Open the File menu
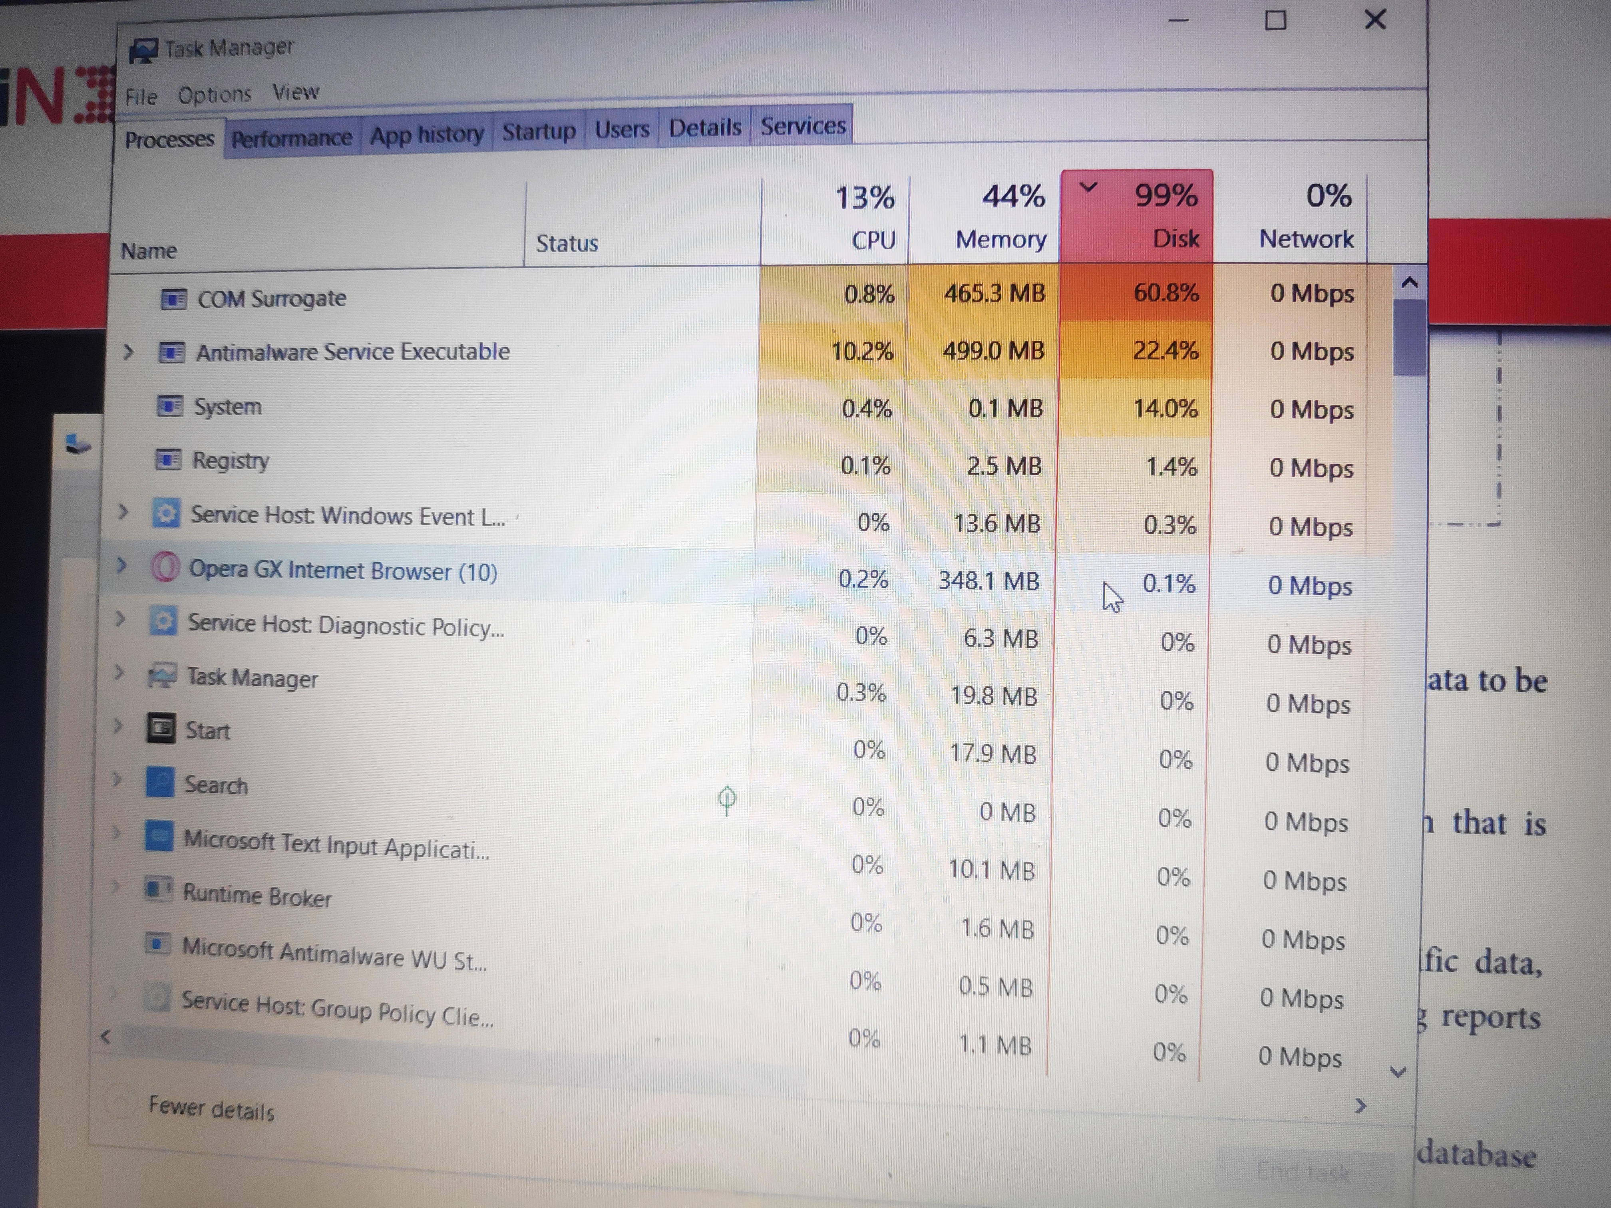Screen dimensions: 1611x1208 pyautogui.click(x=141, y=97)
